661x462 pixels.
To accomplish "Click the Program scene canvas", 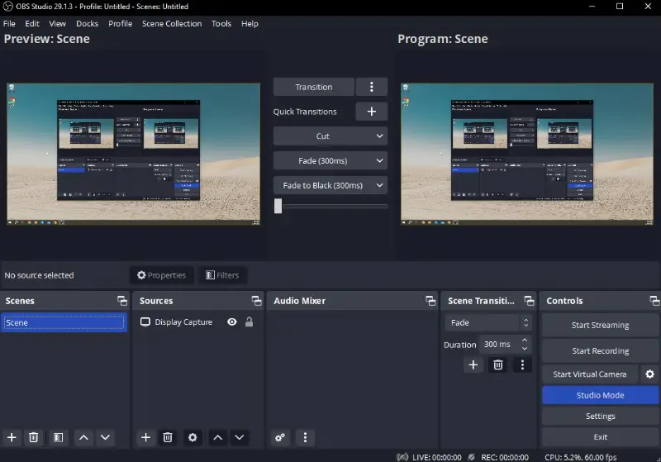I will coord(527,154).
